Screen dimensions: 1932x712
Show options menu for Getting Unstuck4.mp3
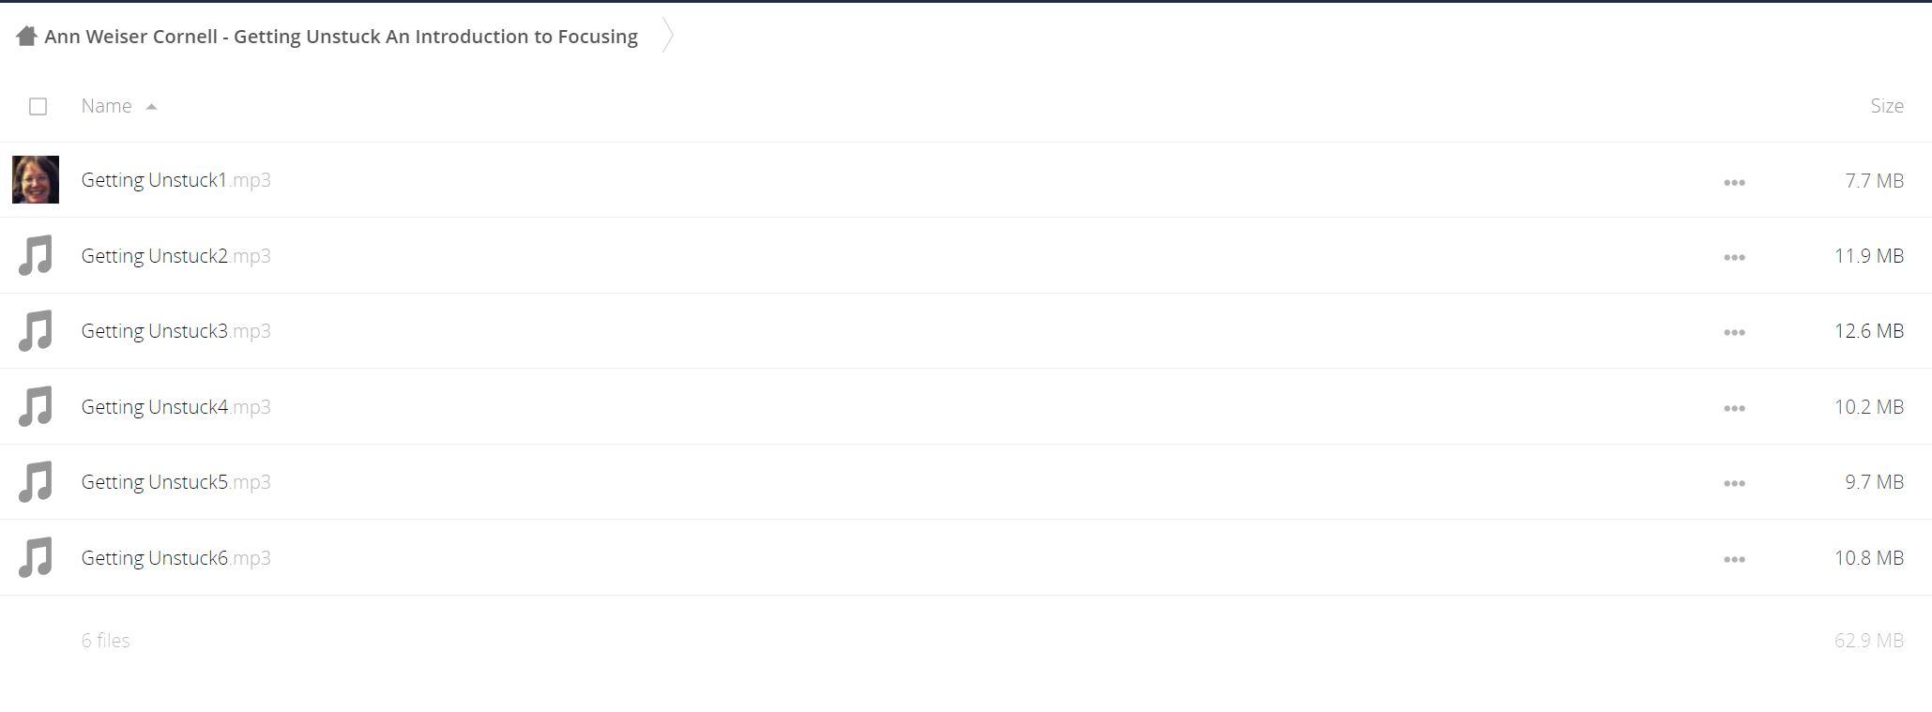coord(1734,408)
